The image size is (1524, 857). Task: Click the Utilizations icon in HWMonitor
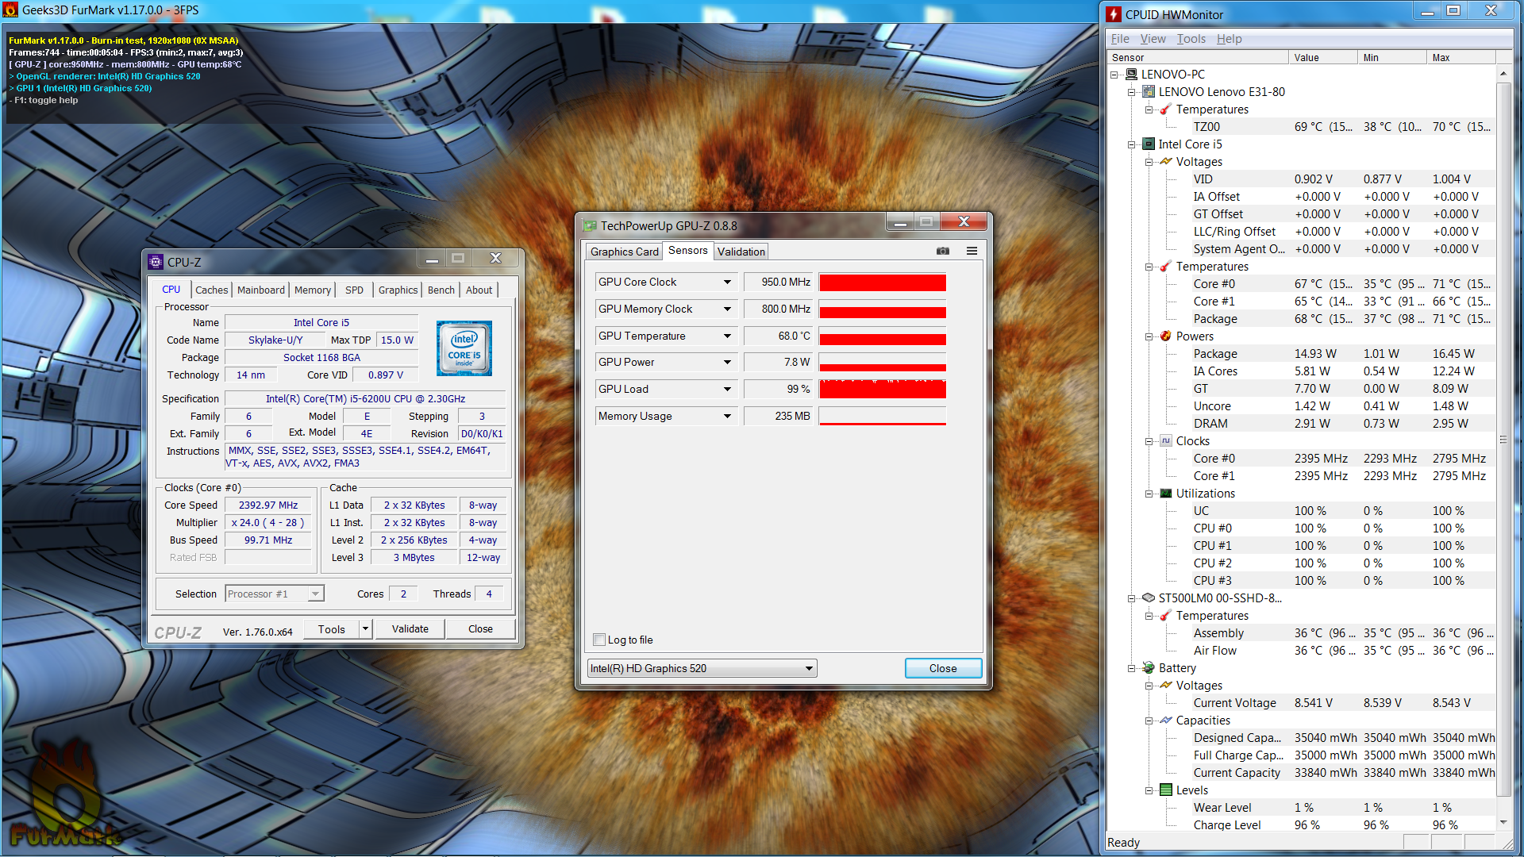pos(1166,493)
